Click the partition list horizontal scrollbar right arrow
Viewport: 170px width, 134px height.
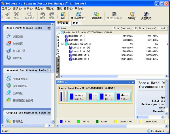point(166,76)
